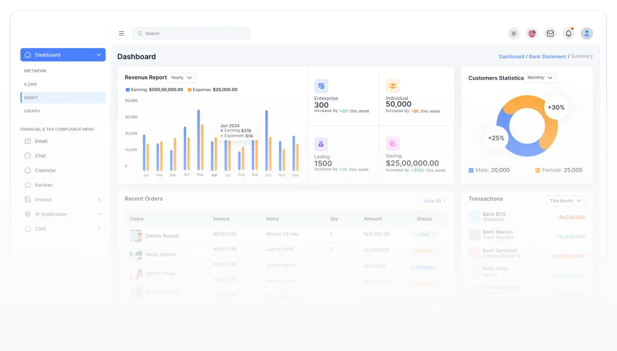Select iLOAN in the sidebar
617x351 pixels.
pyautogui.click(x=30, y=84)
